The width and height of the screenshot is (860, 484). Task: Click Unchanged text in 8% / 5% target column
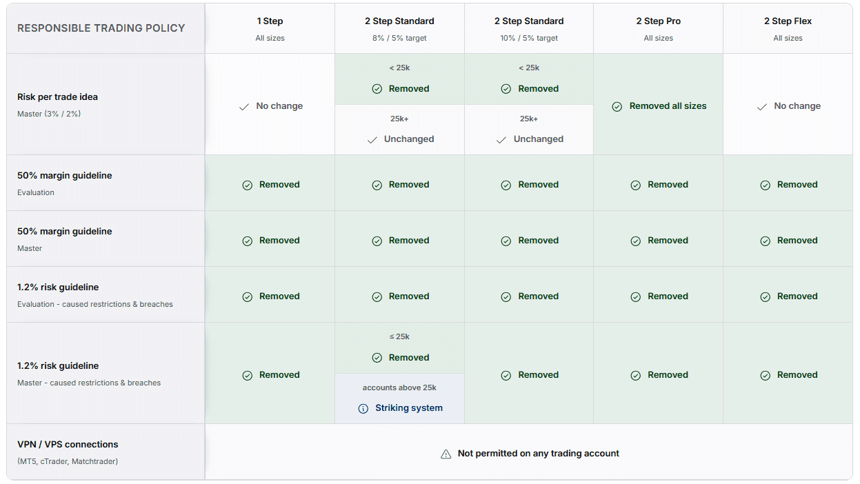coord(409,140)
